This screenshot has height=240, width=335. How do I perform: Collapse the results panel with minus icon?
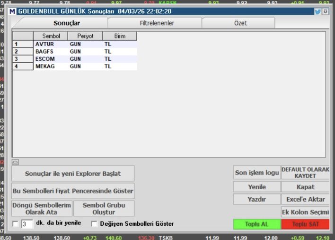click(x=15, y=162)
